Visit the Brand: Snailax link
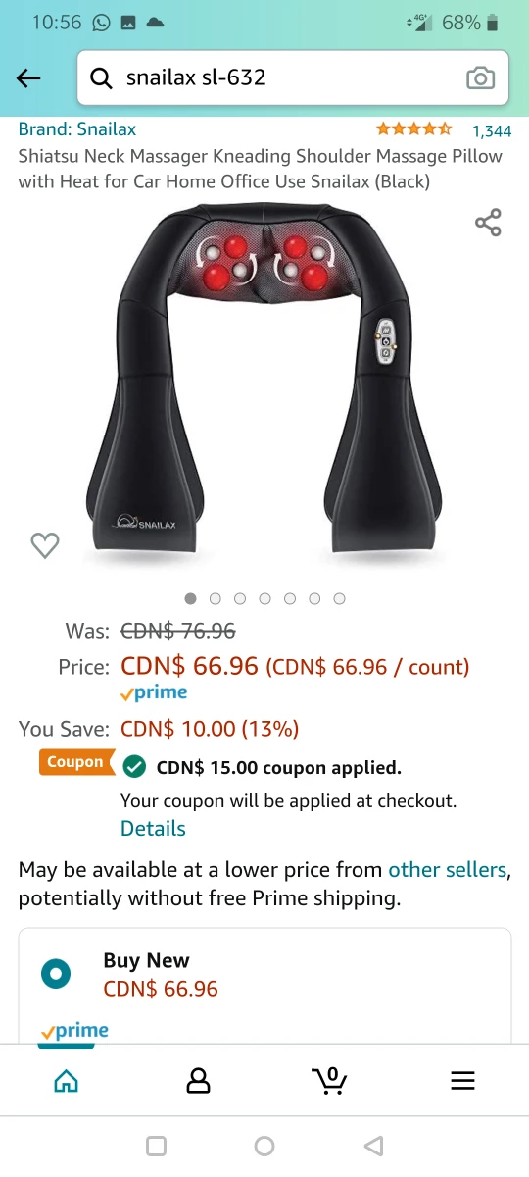Viewport: 529px width, 1177px height. coord(77,129)
